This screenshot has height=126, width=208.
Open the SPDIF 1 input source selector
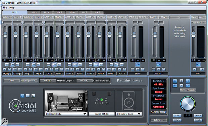[x=133, y=17]
